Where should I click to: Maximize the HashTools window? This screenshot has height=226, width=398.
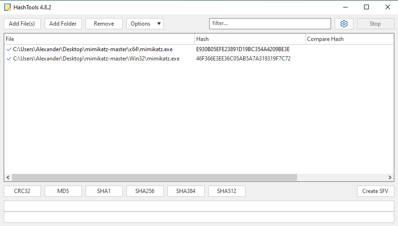[366, 7]
